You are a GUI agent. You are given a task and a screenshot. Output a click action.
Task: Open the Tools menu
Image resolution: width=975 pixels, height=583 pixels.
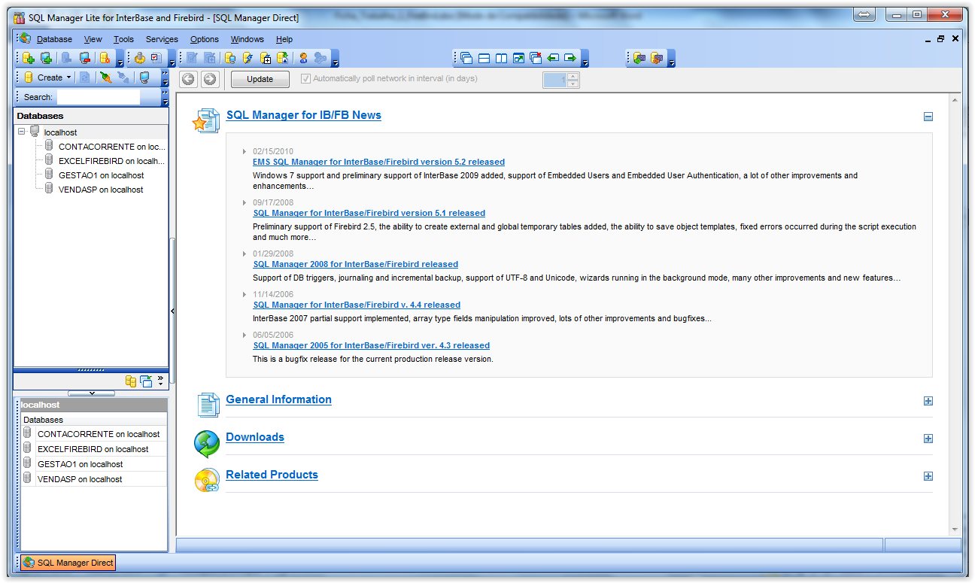[x=123, y=39]
